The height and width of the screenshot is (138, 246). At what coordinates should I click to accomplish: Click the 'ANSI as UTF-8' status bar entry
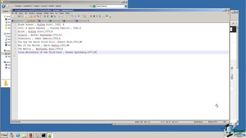coord(213,122)
